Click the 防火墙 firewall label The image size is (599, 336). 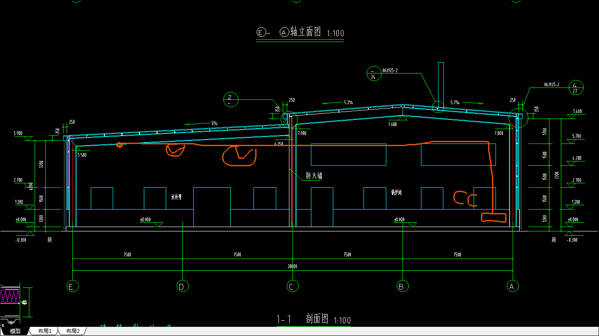(314, 176)
